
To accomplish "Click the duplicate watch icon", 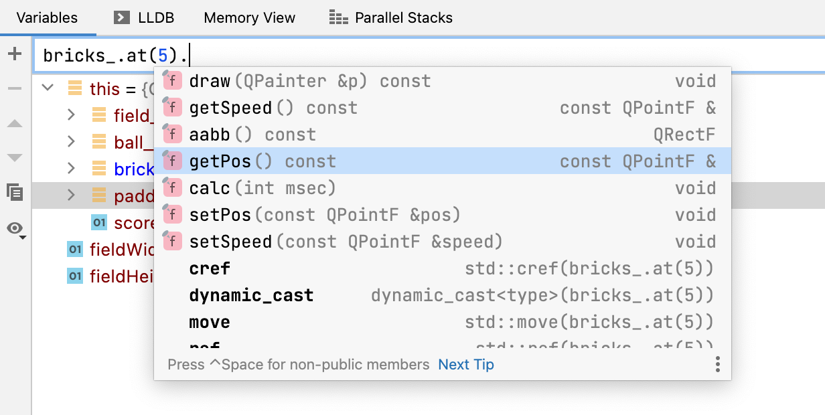I will click(x=15, y=193).
